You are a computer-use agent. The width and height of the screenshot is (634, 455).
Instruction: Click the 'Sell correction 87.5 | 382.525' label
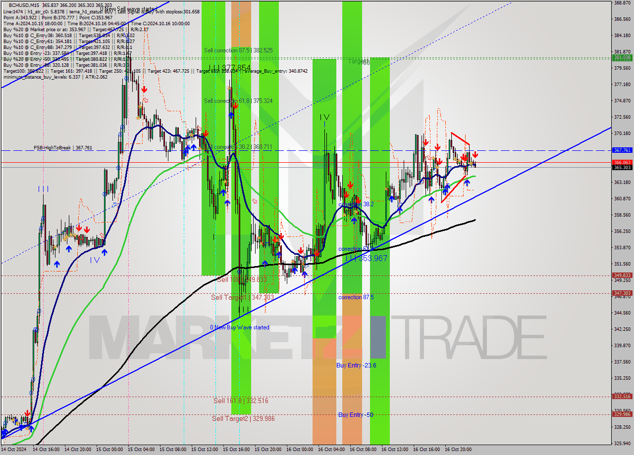pos(238,50)
